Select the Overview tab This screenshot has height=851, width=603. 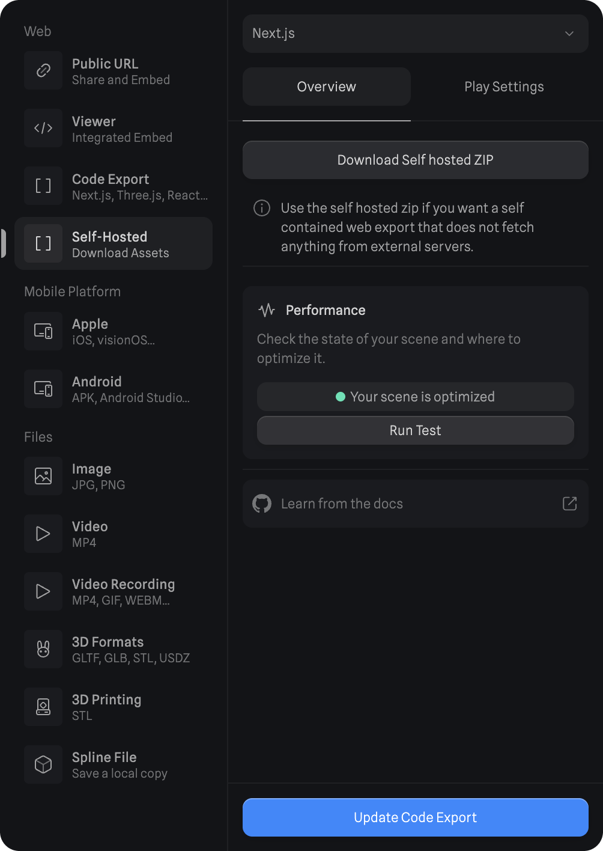326,87
